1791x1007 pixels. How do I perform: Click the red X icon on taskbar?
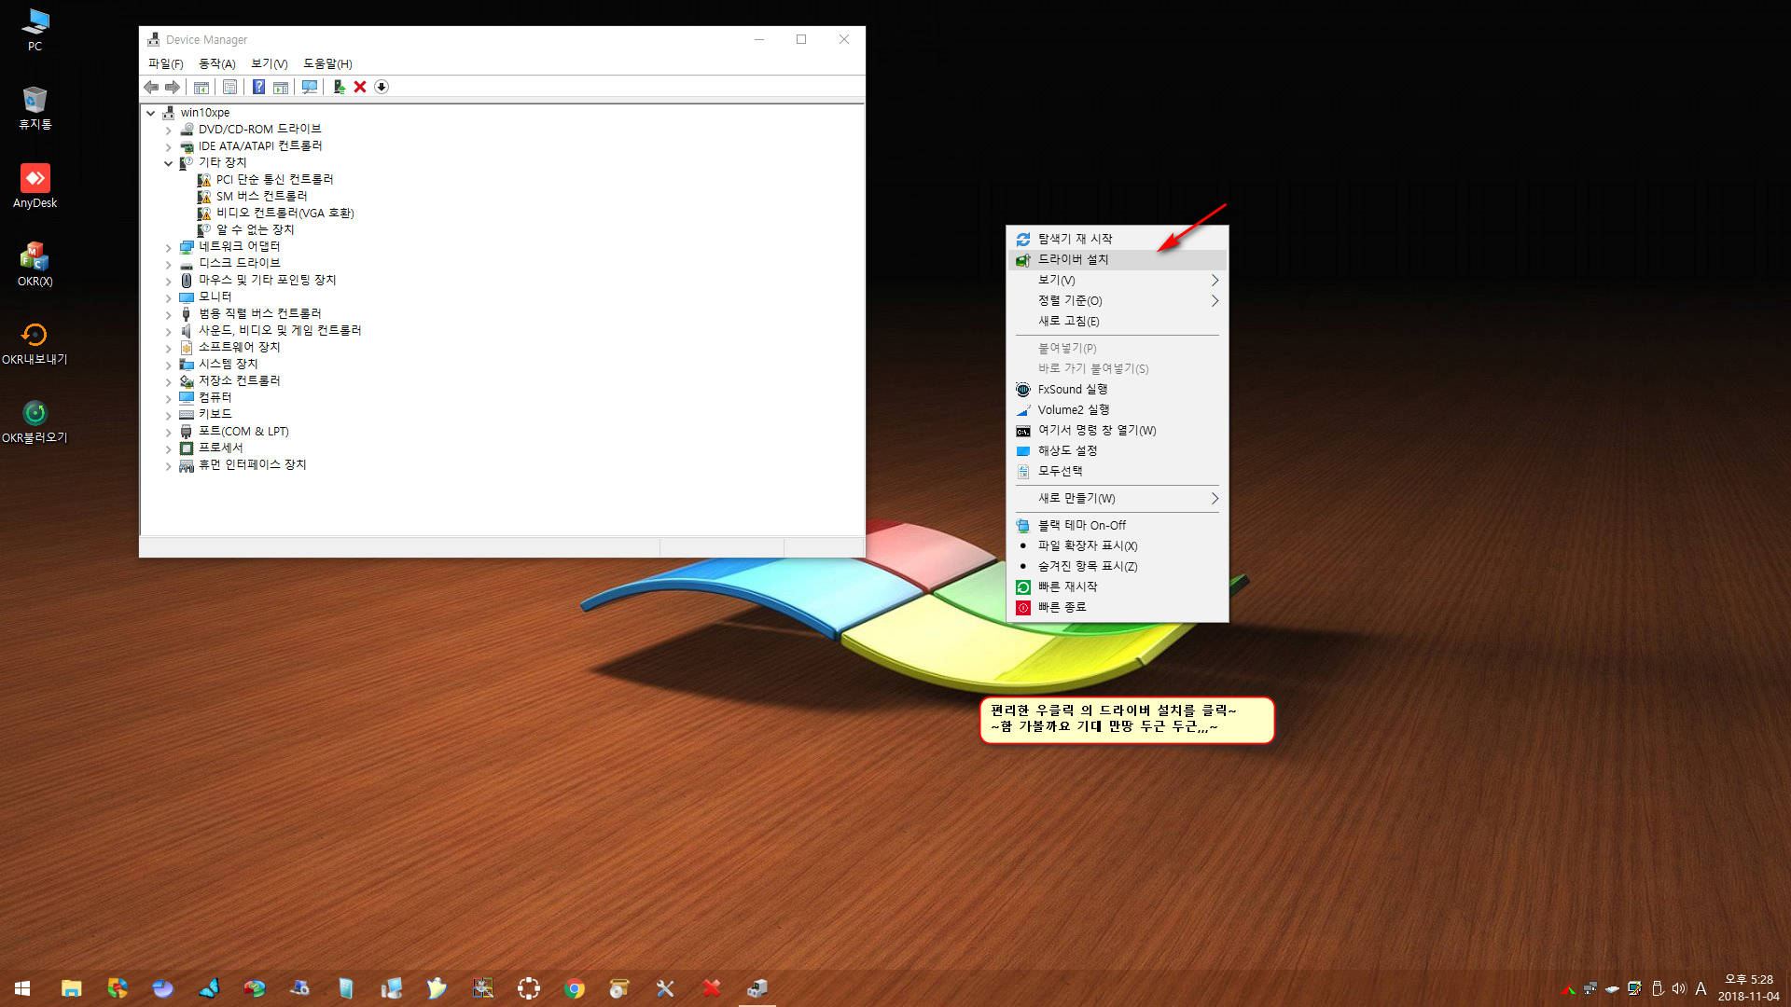point(711,988)
